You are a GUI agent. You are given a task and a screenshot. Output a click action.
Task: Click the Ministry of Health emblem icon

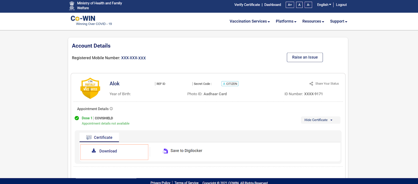coord(72,6)
